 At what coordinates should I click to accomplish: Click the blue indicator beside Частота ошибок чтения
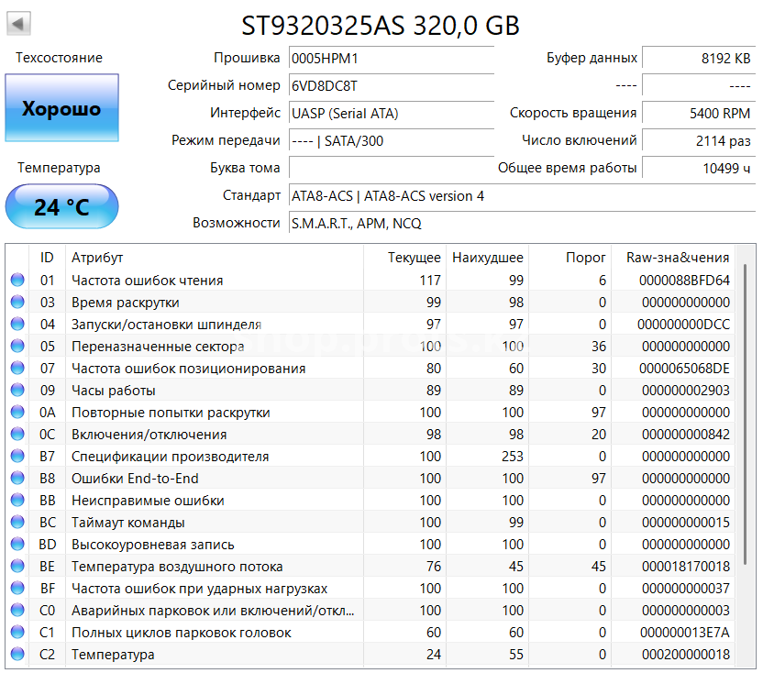tap(16, 281)
